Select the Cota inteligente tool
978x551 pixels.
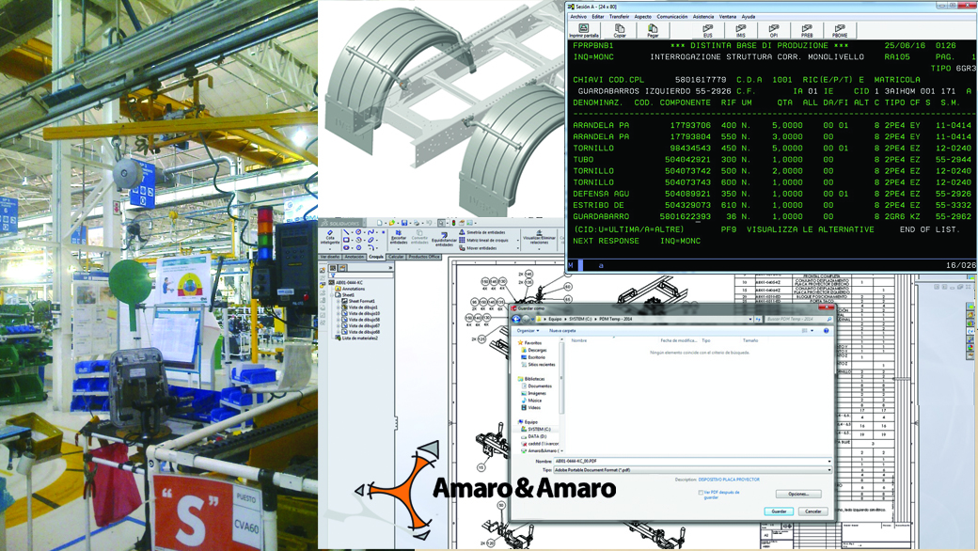pyautogui.click(x=330, y=237)
